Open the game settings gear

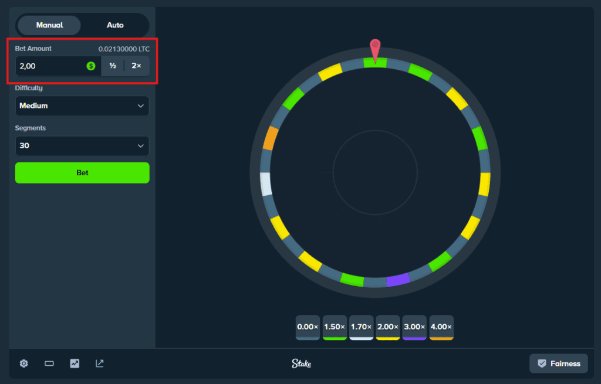[23, 363]
